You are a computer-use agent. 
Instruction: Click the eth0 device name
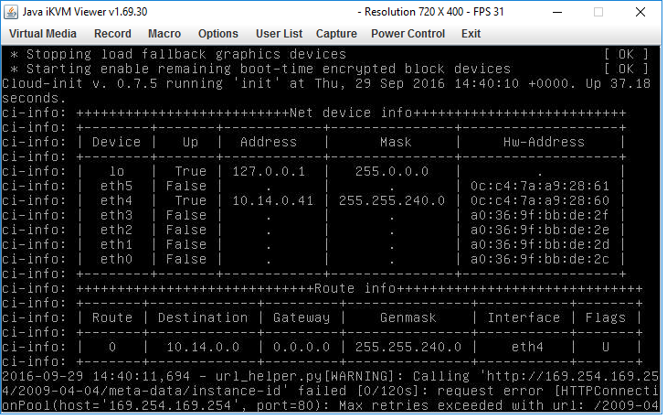point(116,259)
